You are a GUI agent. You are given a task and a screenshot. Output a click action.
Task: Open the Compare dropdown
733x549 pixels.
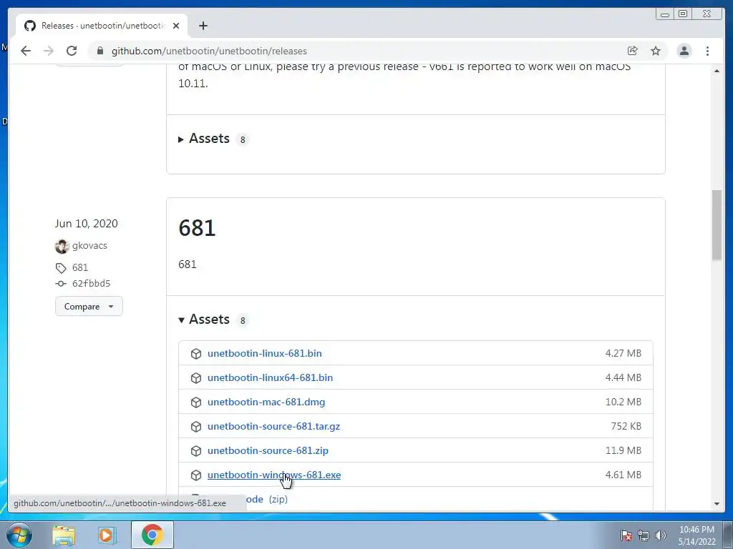point(89,306)
